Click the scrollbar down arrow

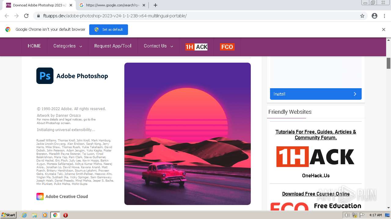[x=389, y=208]
